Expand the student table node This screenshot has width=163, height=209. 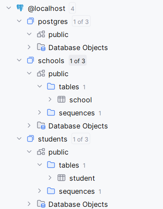(x=50, y=178)
